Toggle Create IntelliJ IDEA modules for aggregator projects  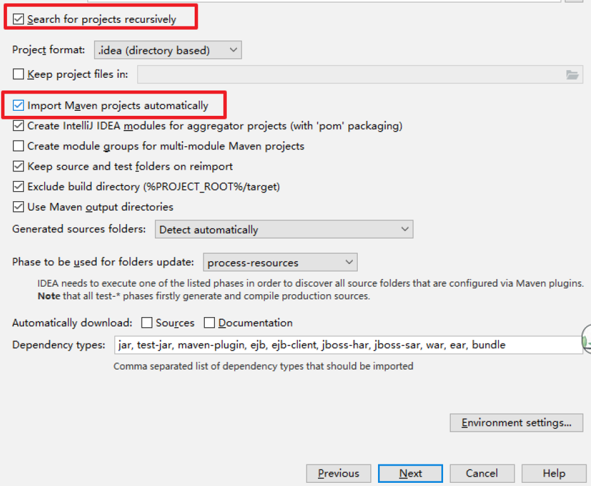pyautogui.click(x=18, y=126)
